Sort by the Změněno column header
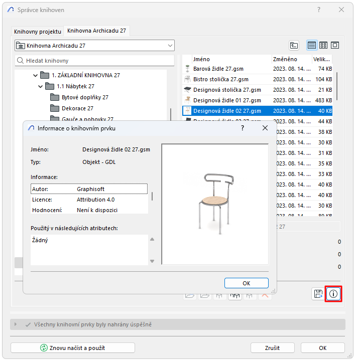Image resolution: width=355 pixels, height=361 pixels. pyautogui.click(x=292, y=59)
